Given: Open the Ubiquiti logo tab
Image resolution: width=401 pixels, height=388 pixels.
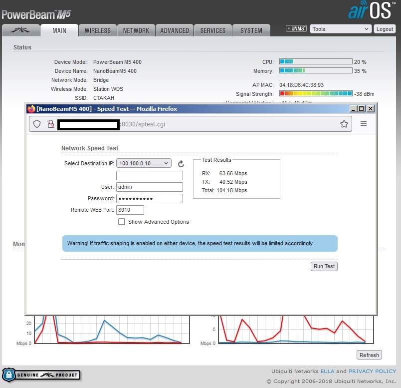Looking at the screenshot, I should pyautogui.click(x=21, y=30).
